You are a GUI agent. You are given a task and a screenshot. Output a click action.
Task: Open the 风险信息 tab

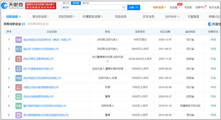[x=121, y=17]
